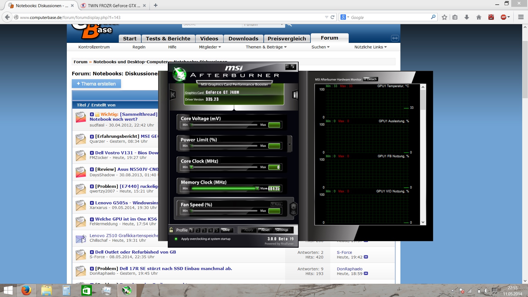Image resolution: width=528 pixels, height=297 pixels.
Task: Click the MSI Afterburner dragon logo
Action: coord(179,75)
